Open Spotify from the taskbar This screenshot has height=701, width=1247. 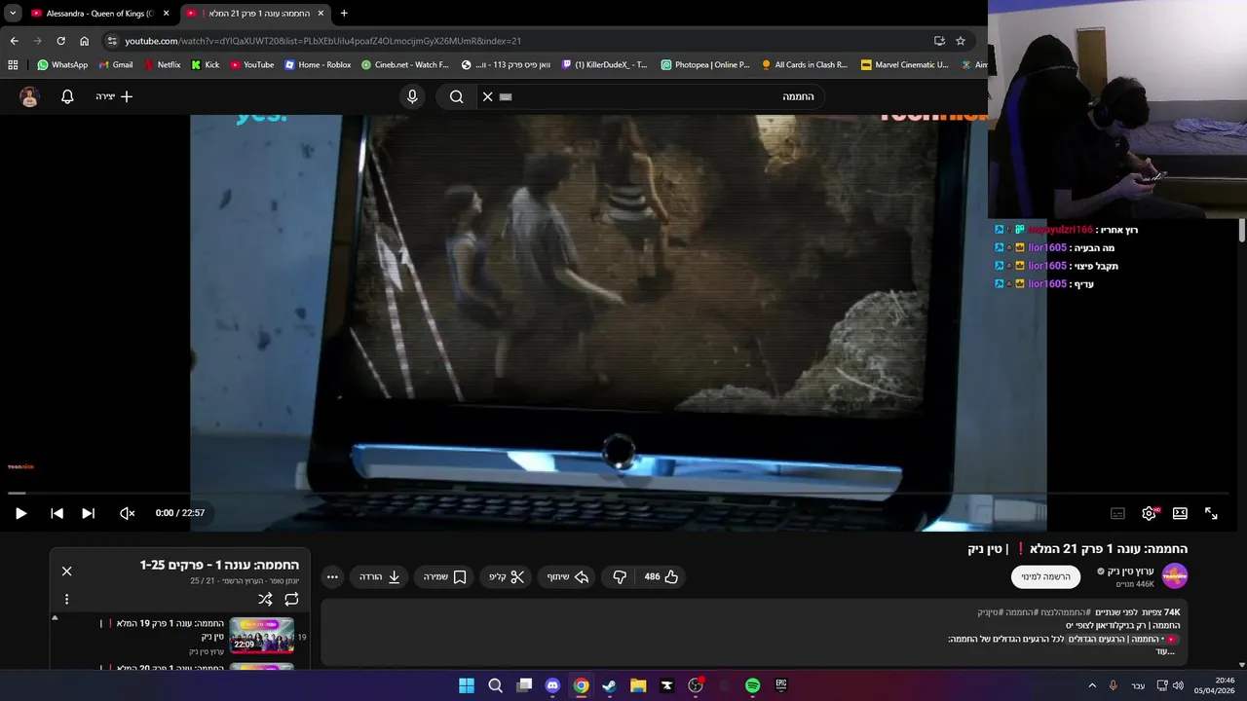(x=752, y=685)
